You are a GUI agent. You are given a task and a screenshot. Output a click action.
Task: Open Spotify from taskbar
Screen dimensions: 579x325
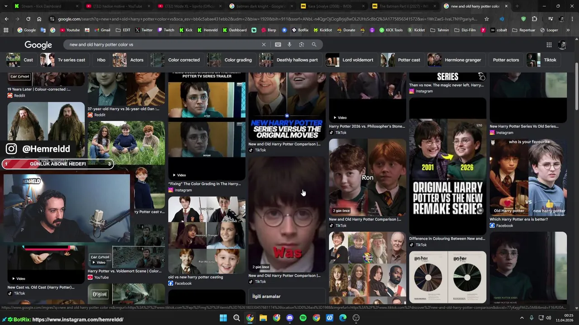[303, 318]
